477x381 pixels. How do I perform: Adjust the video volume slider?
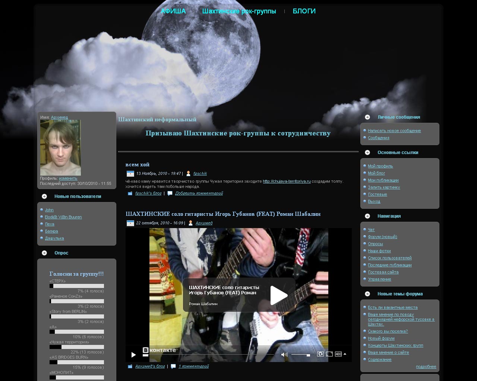point(301,355)
